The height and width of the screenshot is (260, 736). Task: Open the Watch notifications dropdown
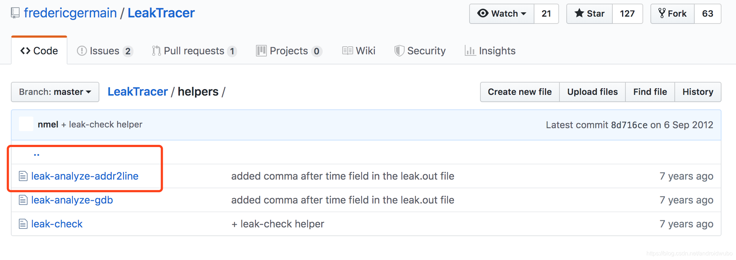click(502, 14)
